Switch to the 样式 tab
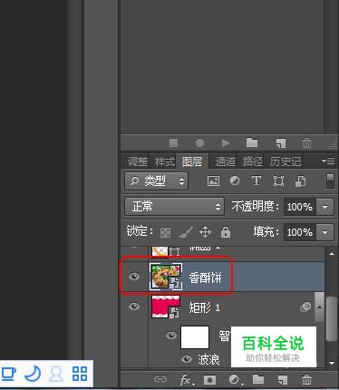339x390 pixels. (x=165, y=161)
